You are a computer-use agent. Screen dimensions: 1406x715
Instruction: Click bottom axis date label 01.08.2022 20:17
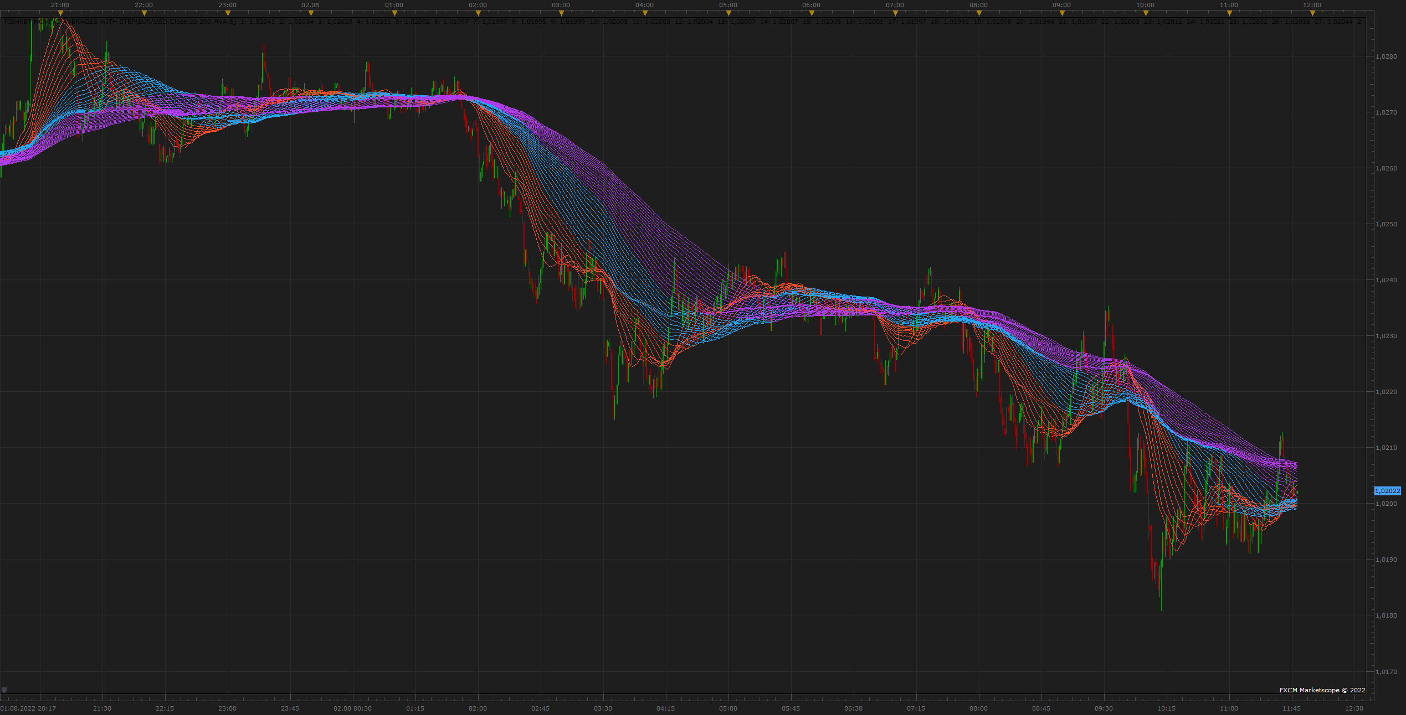(28, 708)
